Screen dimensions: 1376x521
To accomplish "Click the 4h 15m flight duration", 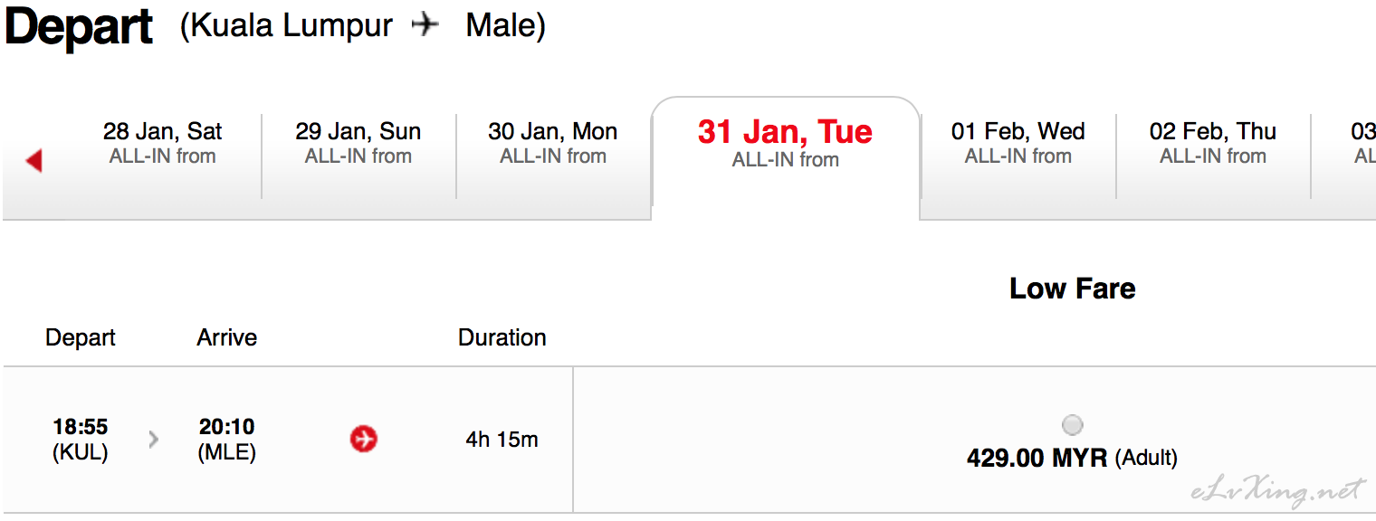I will (x=502, y=440).
